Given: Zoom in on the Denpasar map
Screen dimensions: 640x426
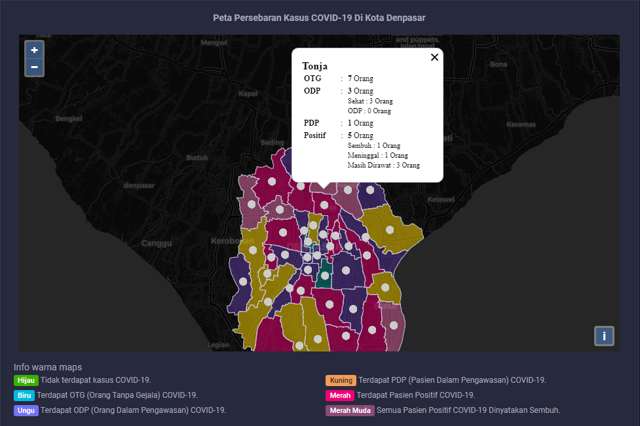Looking at the screenshot, I should 34,50.
